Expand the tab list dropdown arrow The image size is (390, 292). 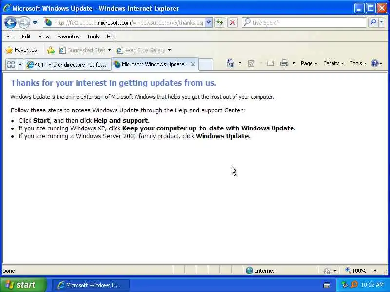click(20, 65)
